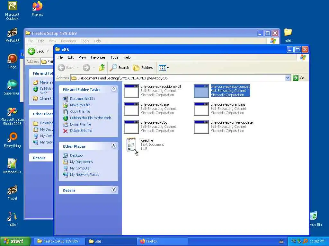Screen dimensions: 329x246
Task: Go to My Documents in Other Places
Action: (x=81, y=162)
